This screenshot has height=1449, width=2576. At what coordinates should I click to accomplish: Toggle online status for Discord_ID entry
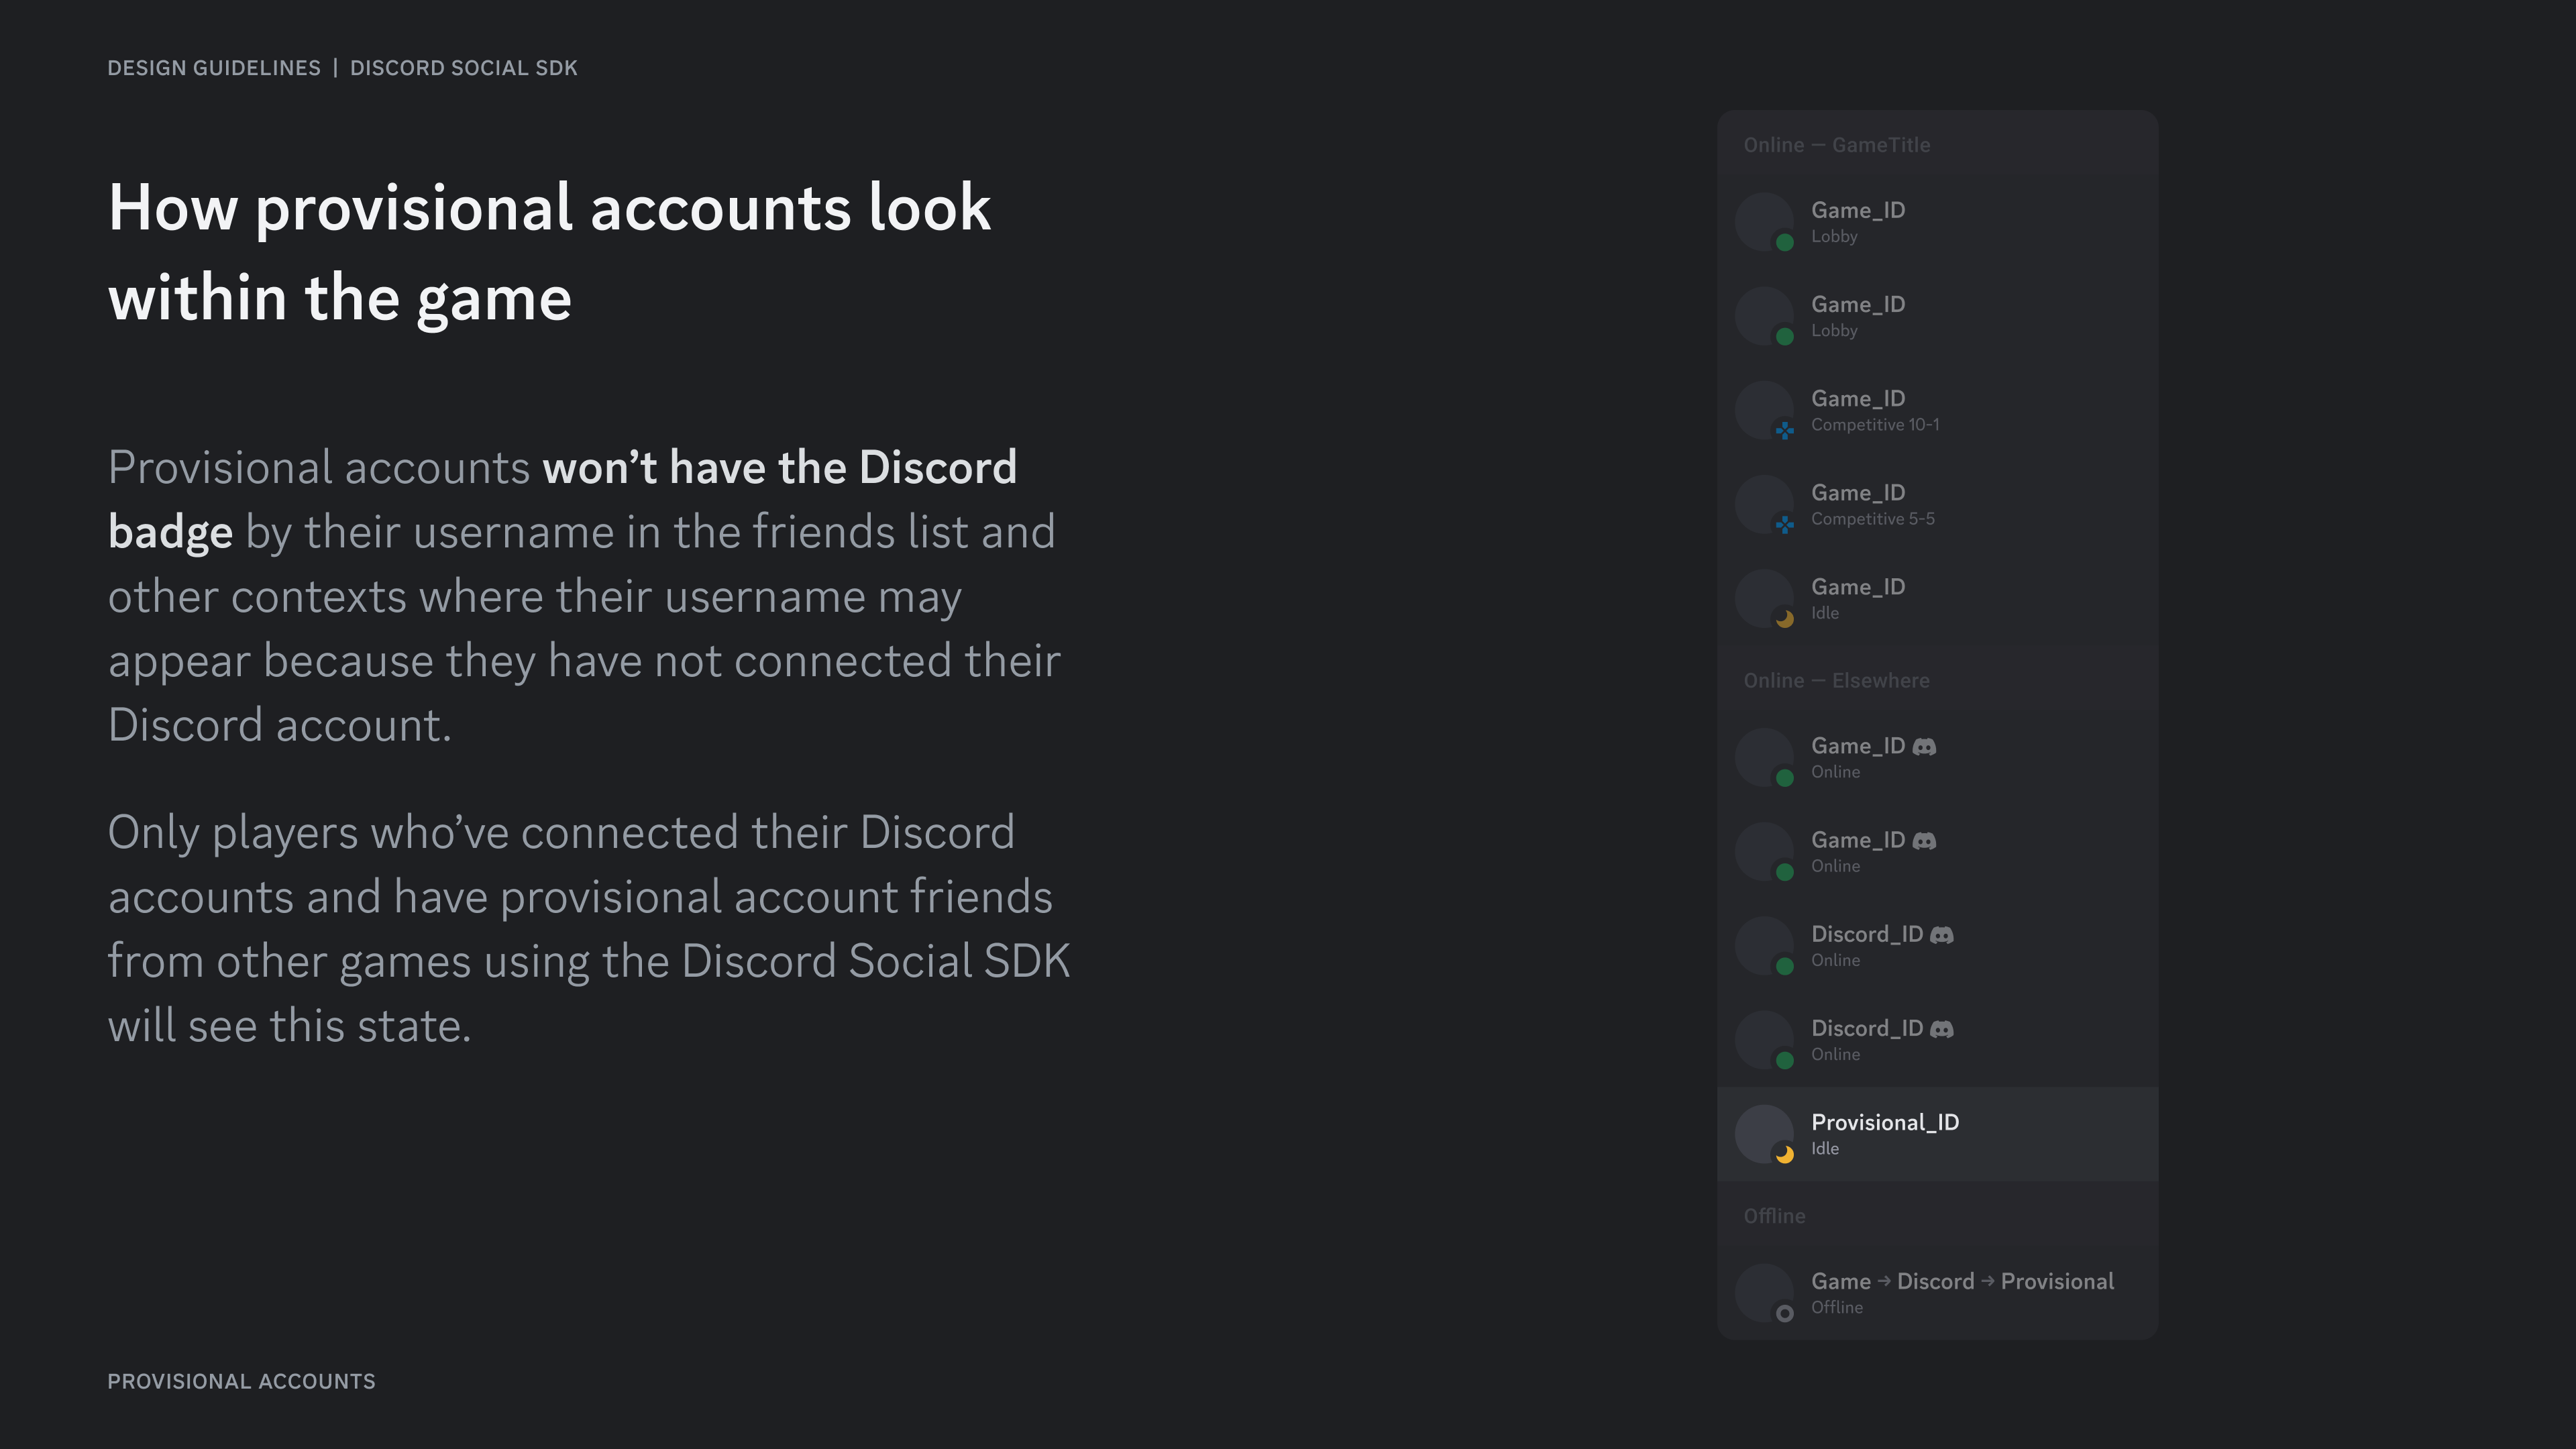tap(1784, 967)
